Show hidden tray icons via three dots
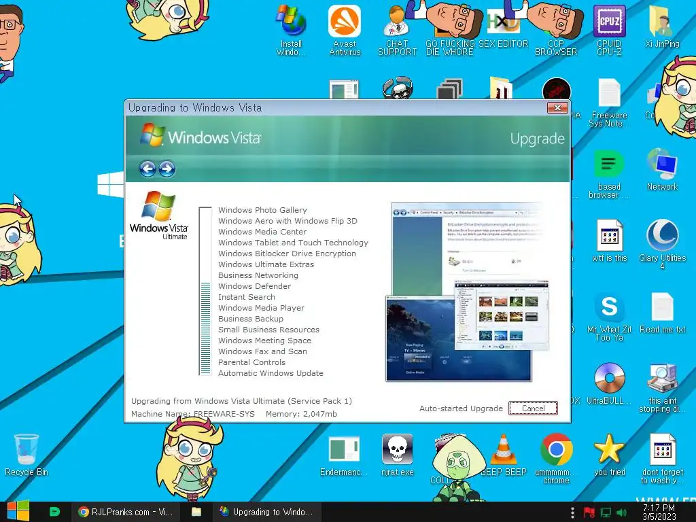Screen dimensions: 696x522 (x=572, y=512)
